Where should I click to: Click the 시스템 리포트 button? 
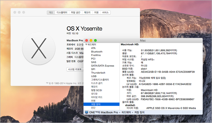click(x=75, y=70)
